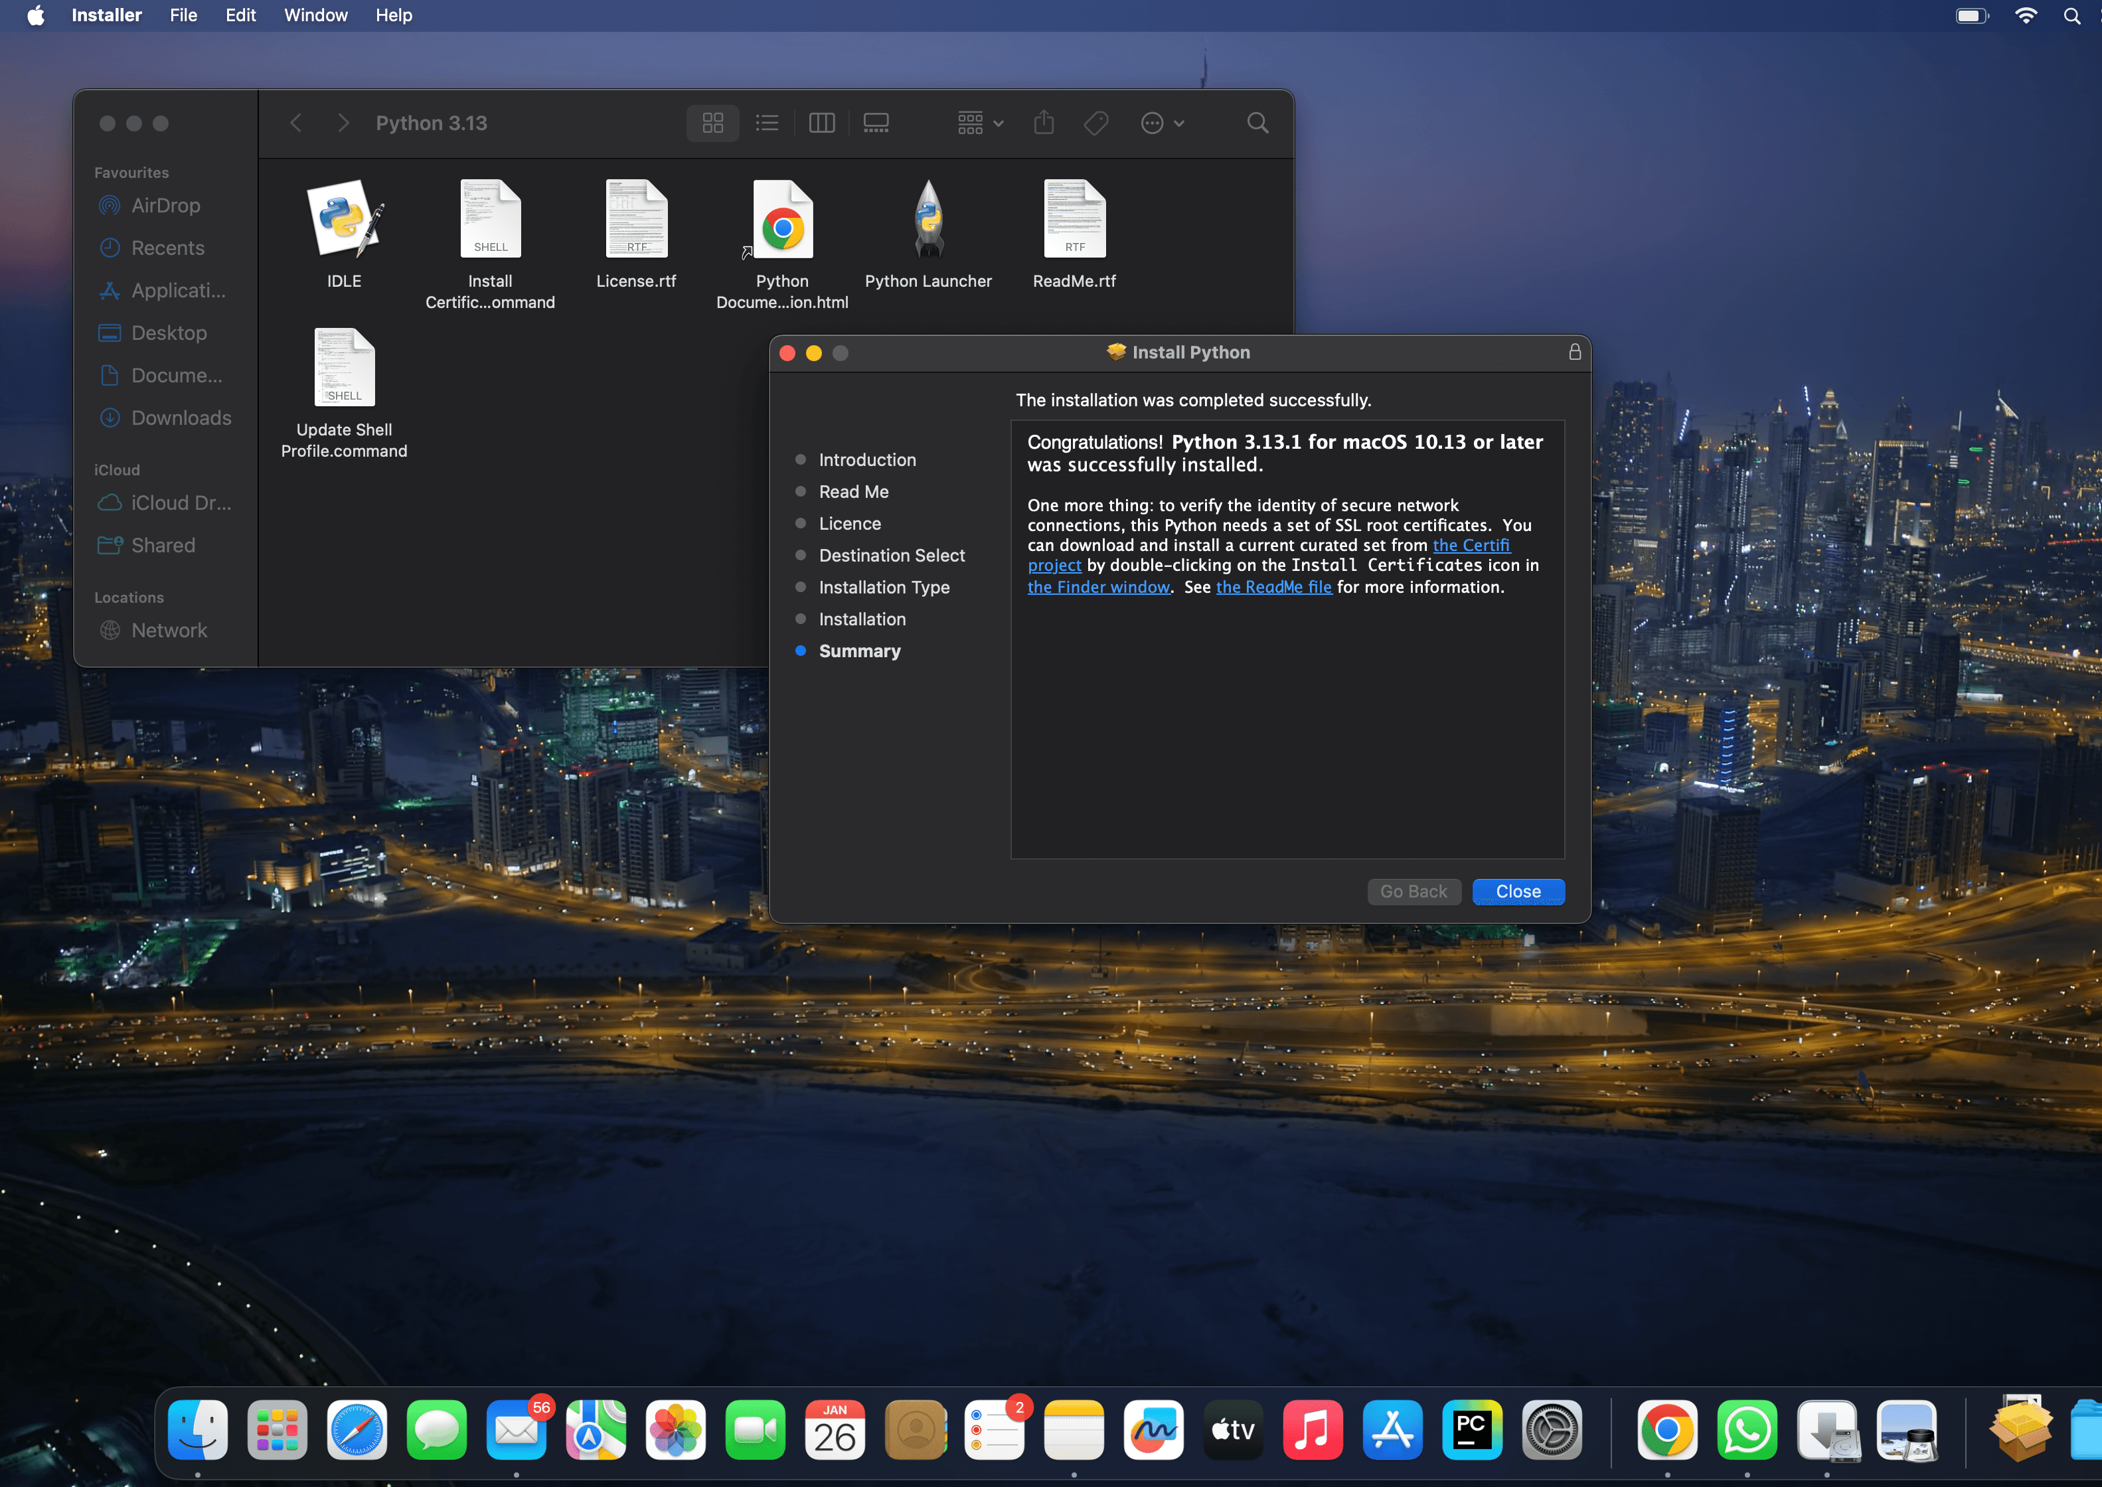Open the Window menu
The image size is (2102, 1487).
pos(315,15)
